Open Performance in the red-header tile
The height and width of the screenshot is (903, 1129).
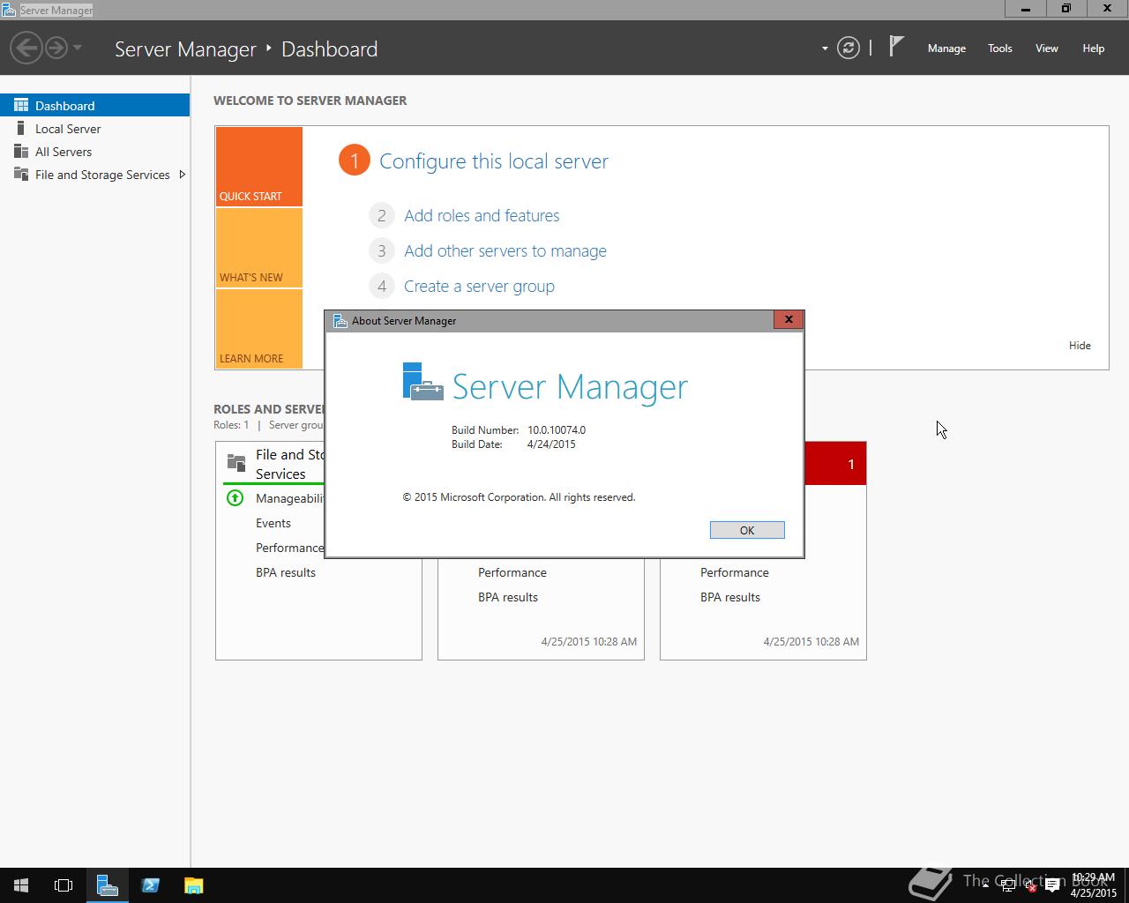734,572
